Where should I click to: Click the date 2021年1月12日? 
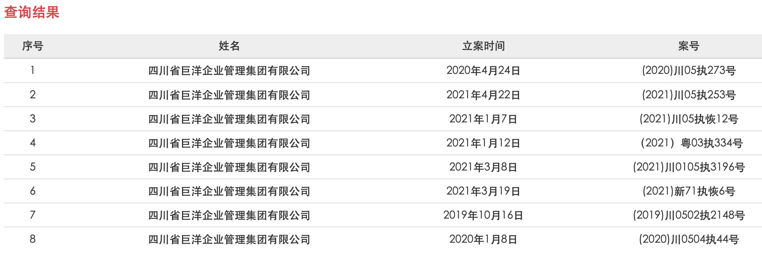click(x=483, y=143)
